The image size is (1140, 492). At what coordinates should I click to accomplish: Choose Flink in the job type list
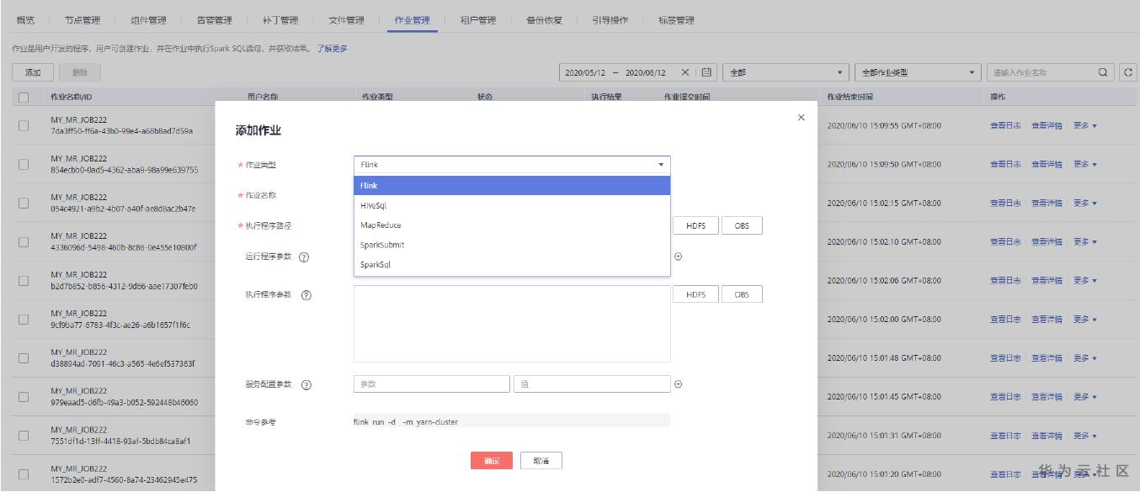(512, 185)
